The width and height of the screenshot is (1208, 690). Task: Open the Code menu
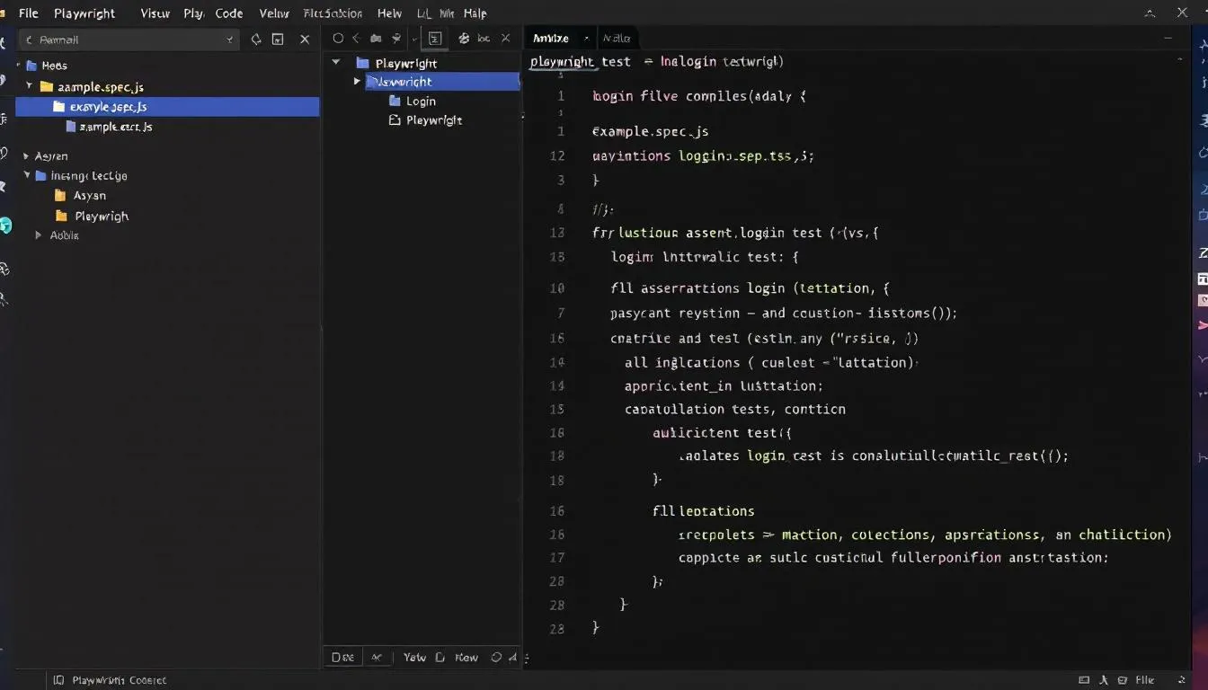(x=229, y=13)
